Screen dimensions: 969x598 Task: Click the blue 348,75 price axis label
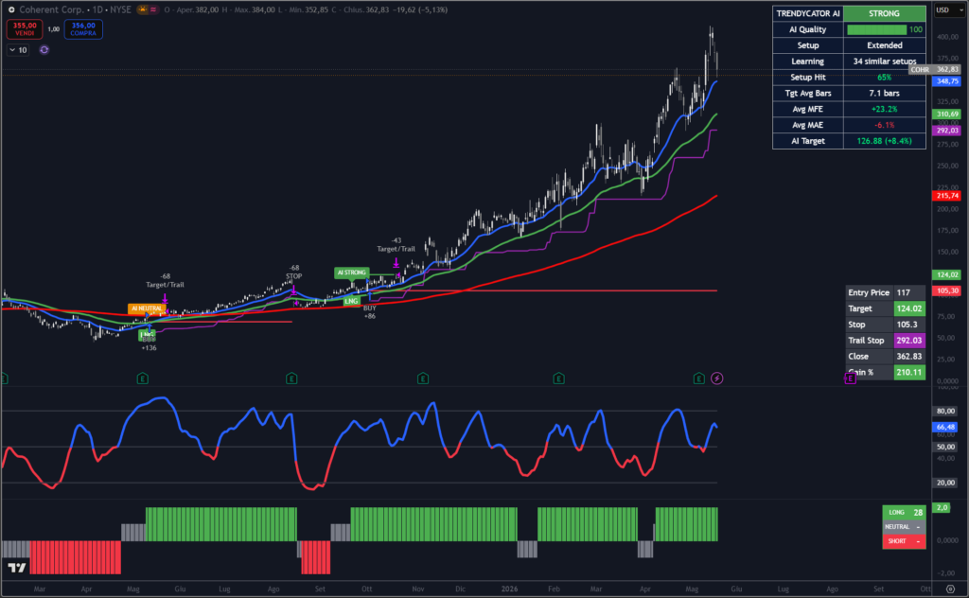click(x=946, y=81)
